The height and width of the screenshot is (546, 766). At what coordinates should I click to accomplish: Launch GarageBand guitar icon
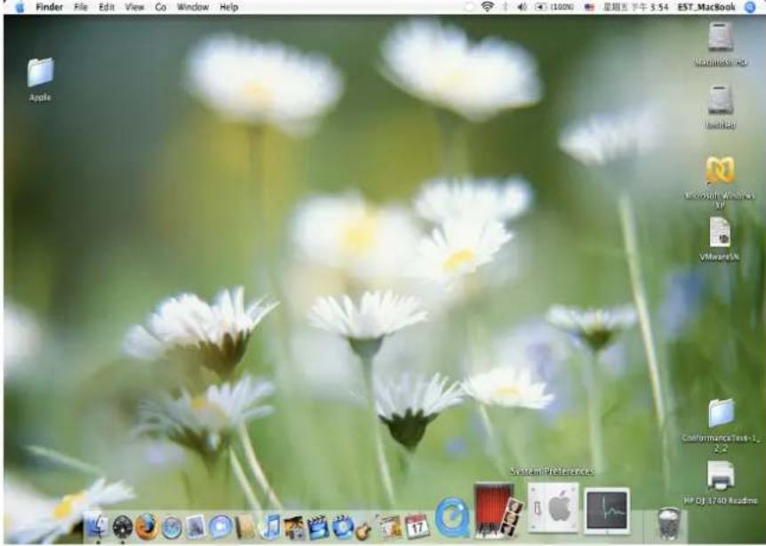click(364, 529)
